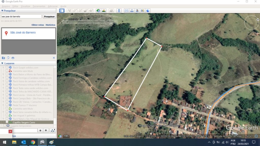Check the red Caminho sem título checkbox
Image resolution: width=260 pixels, height=146 pixels.
click(7, 71)
